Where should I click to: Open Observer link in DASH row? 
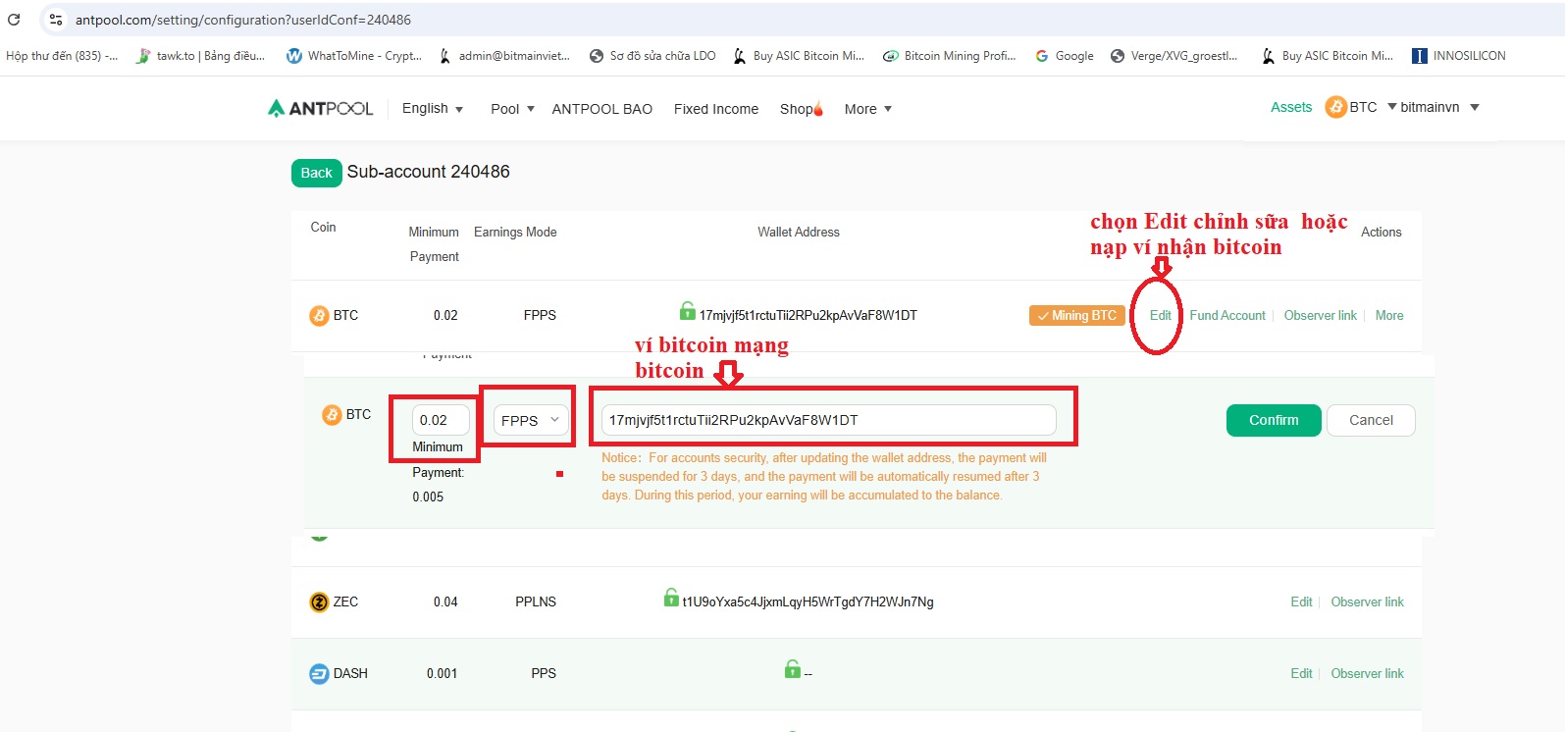pos(1367,673)
